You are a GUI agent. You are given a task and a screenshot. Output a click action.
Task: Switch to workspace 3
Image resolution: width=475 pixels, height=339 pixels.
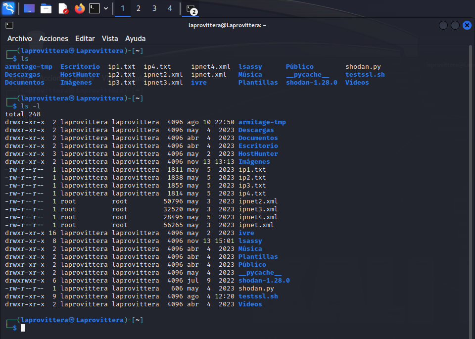[x=154, y=8]
